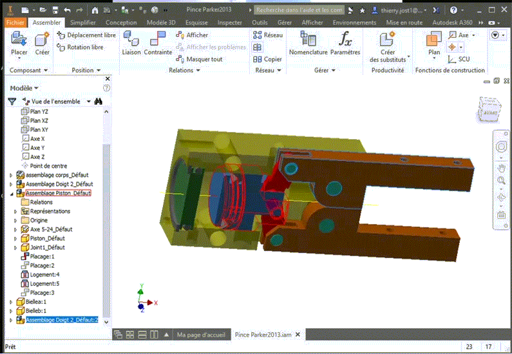Expand the Composant panel dropdown
The height and width of the screenshot is (354, 512).
tap(28, 70)
